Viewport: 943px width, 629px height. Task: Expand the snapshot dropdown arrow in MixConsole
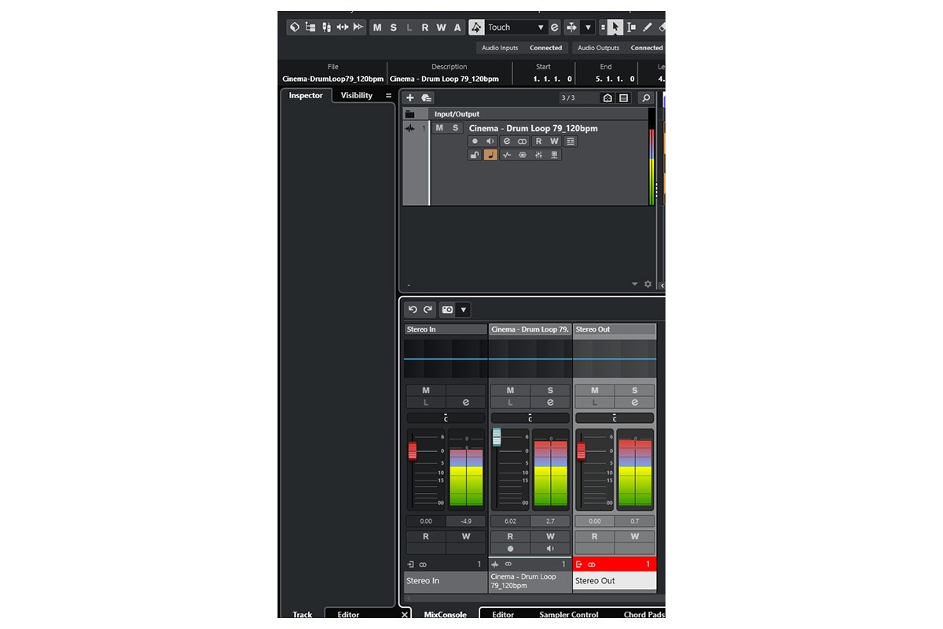tap(463, 310)
